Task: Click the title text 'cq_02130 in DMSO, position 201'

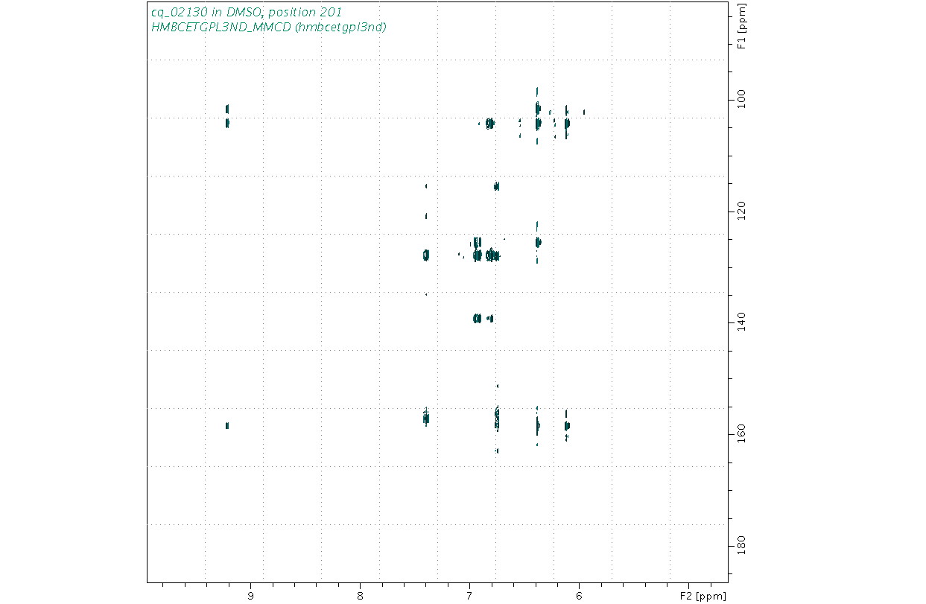Action: [x=247, y=13]
